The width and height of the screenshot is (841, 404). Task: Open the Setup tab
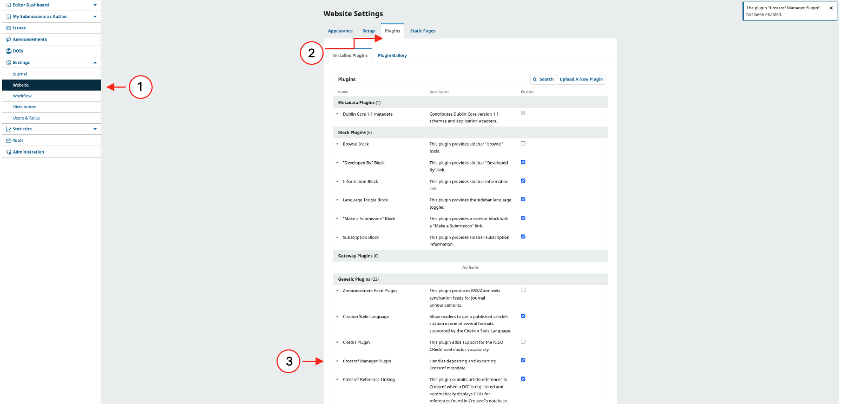click(x=369, y=31)
